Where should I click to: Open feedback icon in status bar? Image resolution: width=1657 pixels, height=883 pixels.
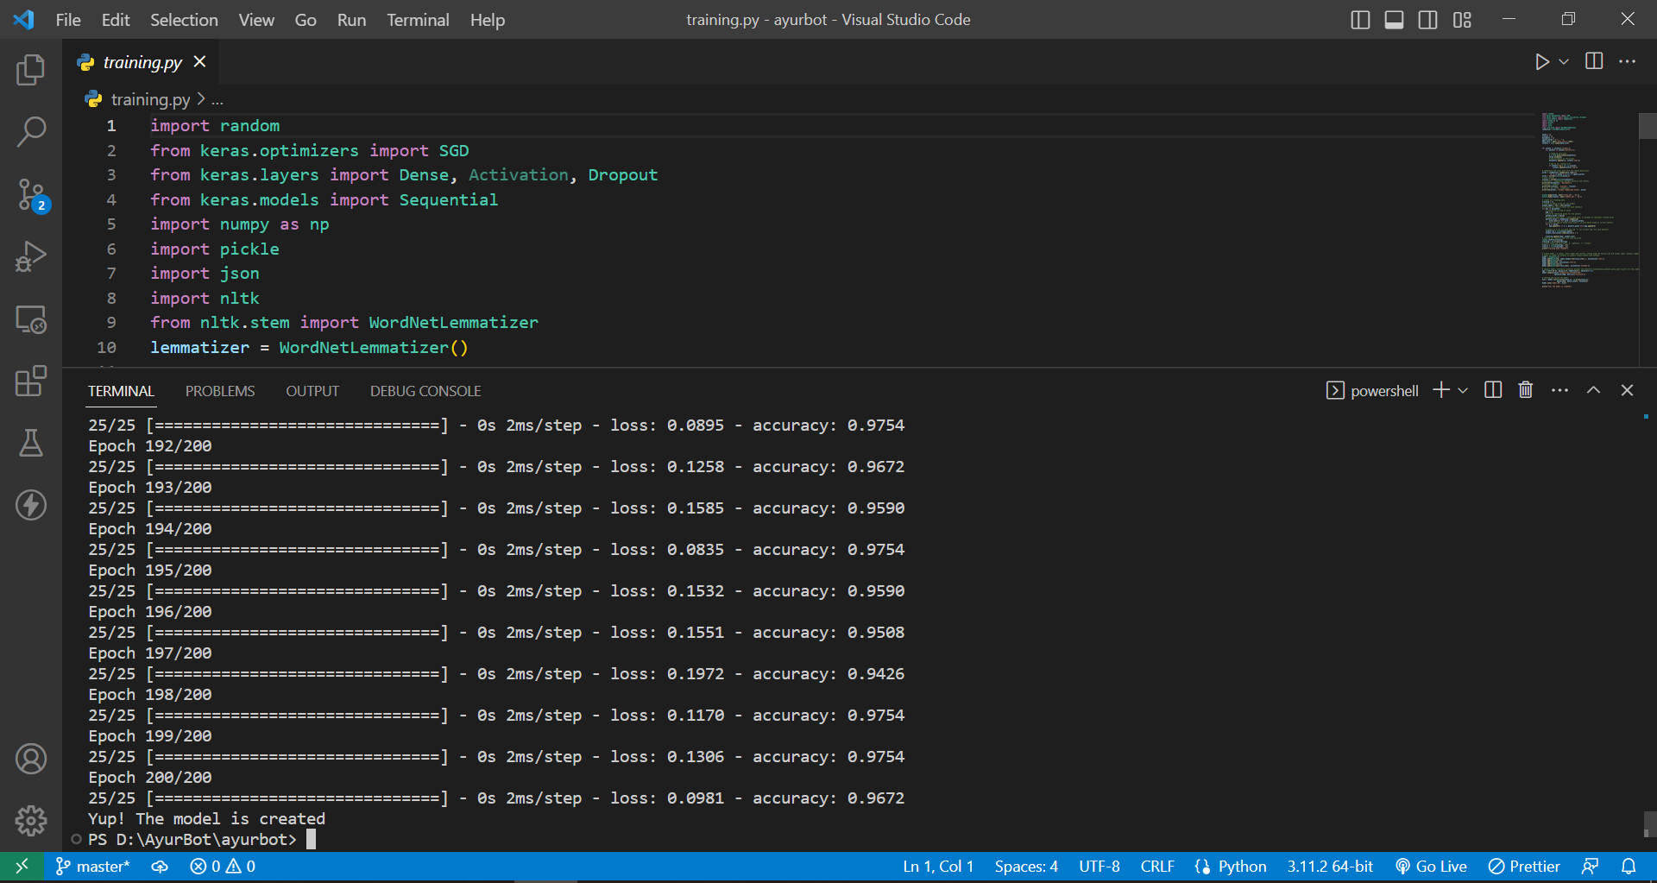click(1590, 866)
